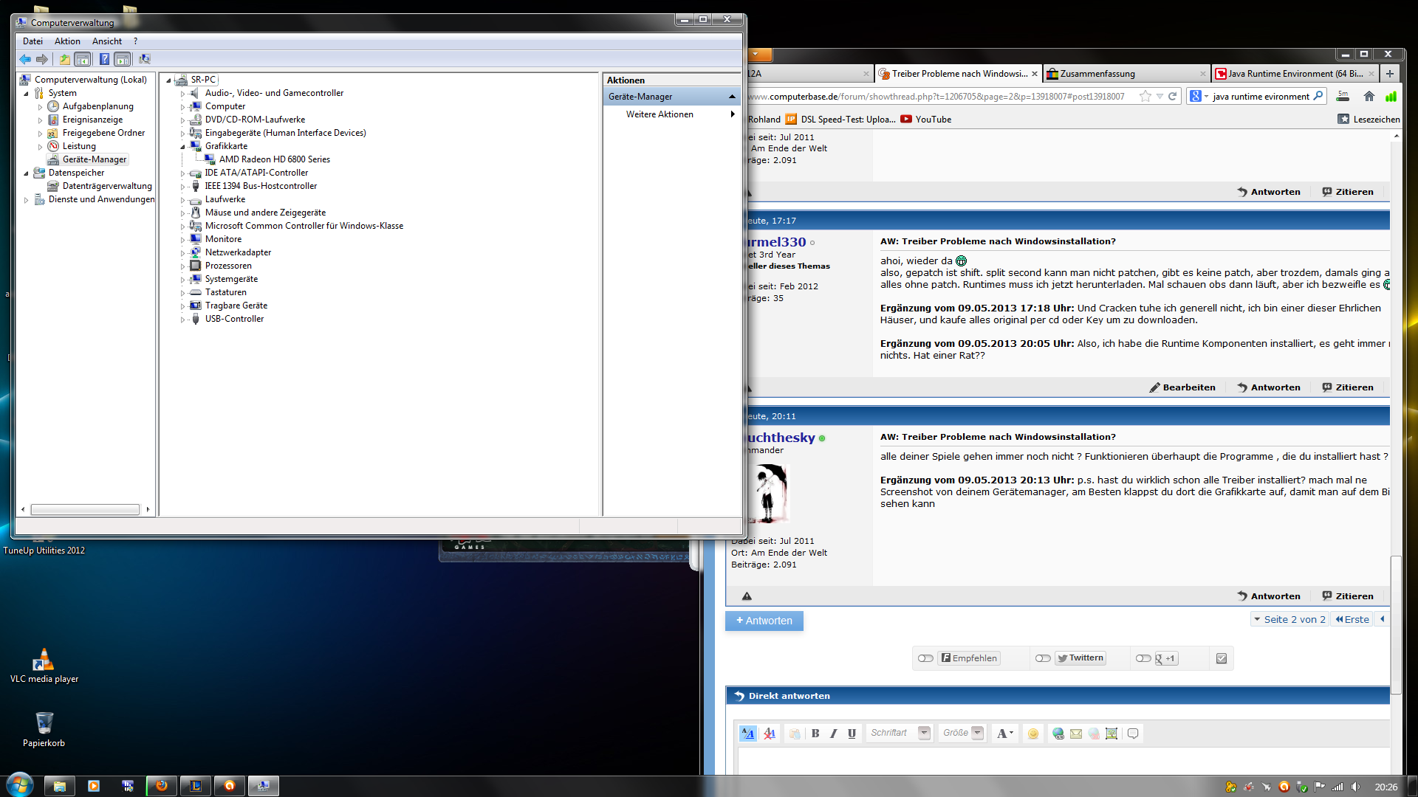This screenshot has width=1418, height=797.
Task: Open the Aktion menu
Action: click(67, 41)
